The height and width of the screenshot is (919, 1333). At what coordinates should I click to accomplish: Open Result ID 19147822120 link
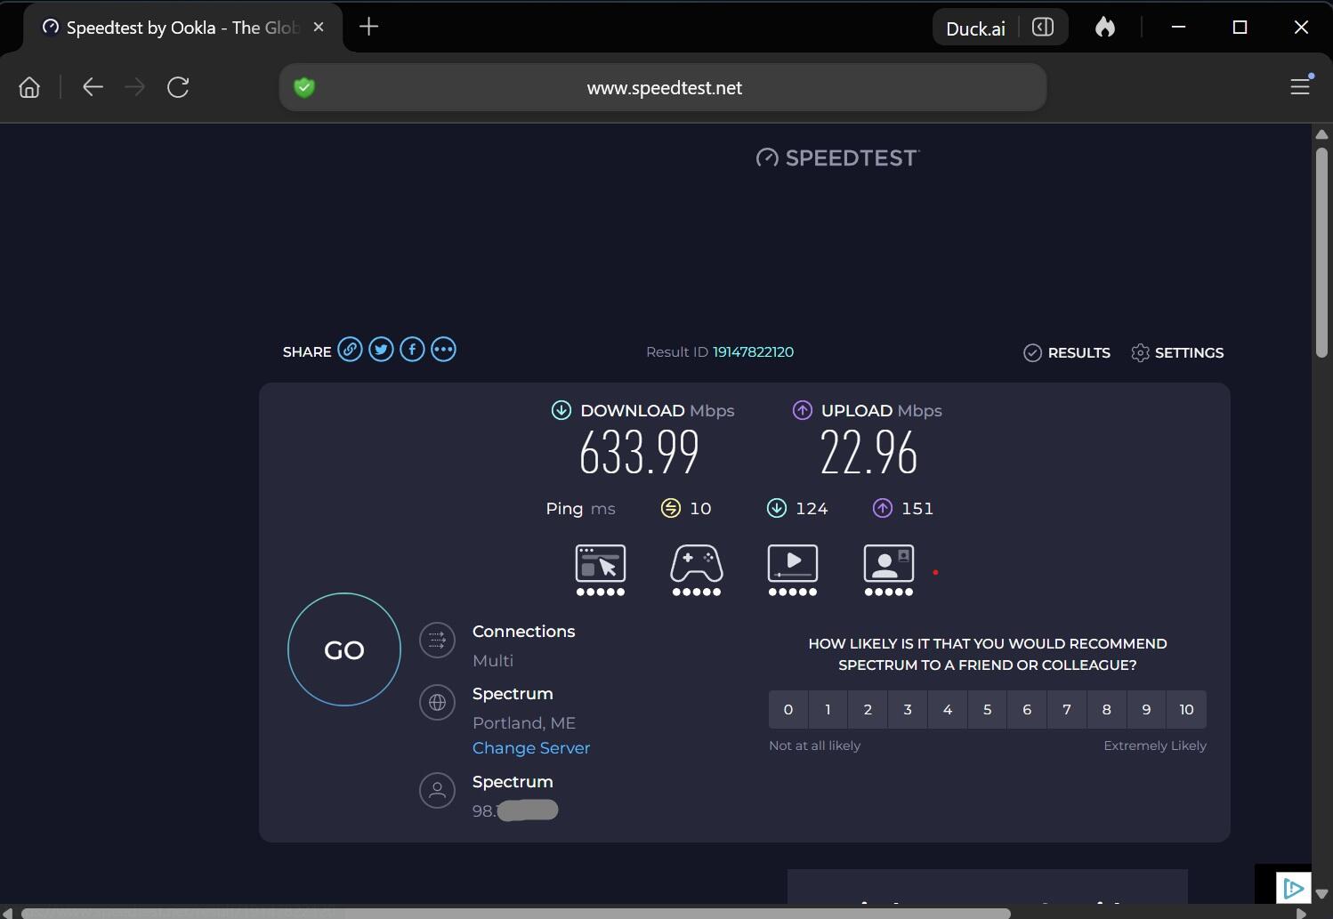point(753,352)
